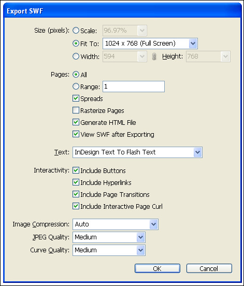Toggle the Spreads checkbox
Screen dimensions: 244x286
click(76, 98)
